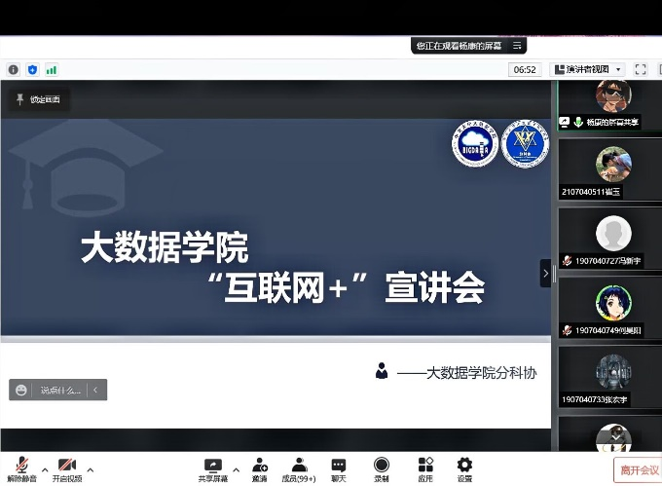This screenshot has width=662, height=486.
Task: Turn on the camera (开启视频)
Action: click(x=67, y=467)
